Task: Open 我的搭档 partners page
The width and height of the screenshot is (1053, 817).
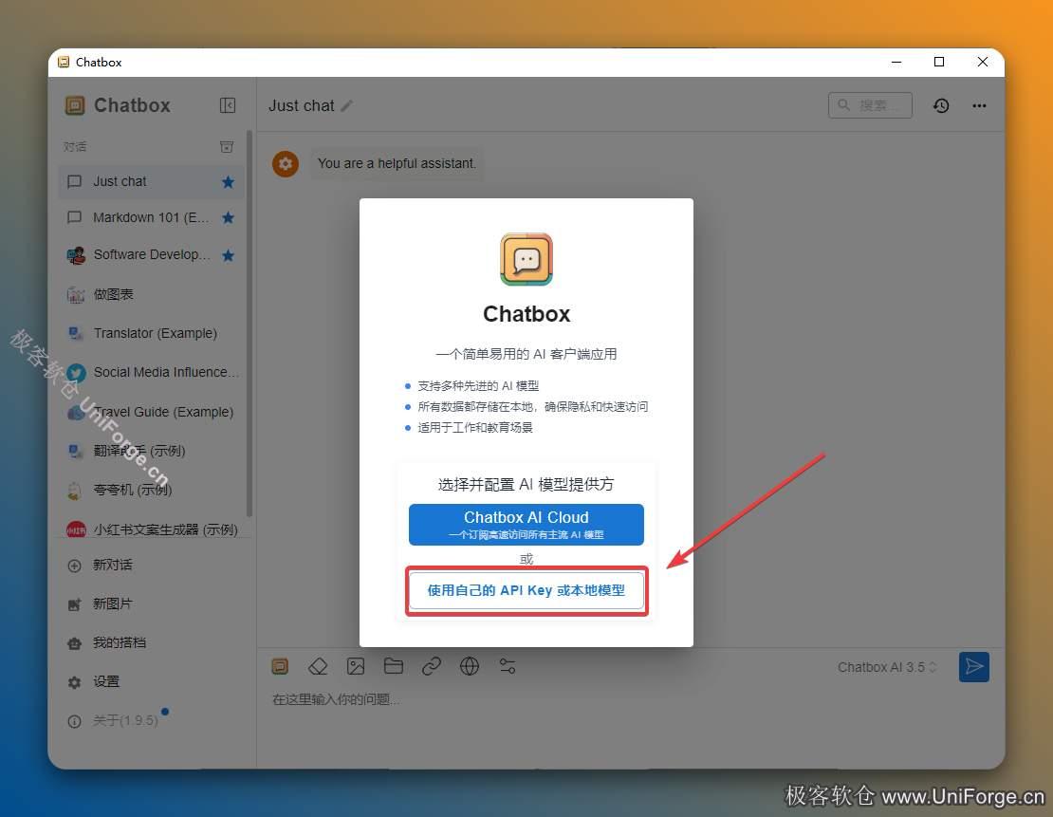Action: tap(152, 643)
